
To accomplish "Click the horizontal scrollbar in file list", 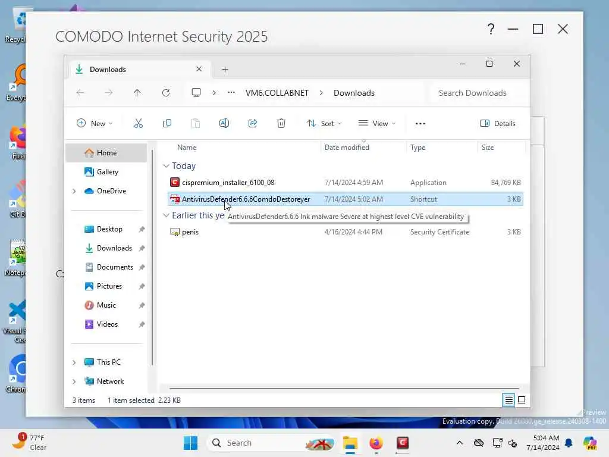I will pos(344,388).
